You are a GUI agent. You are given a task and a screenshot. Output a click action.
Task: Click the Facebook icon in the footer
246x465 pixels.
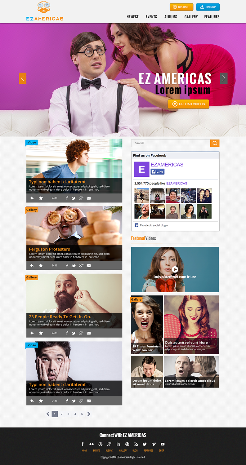83,444
